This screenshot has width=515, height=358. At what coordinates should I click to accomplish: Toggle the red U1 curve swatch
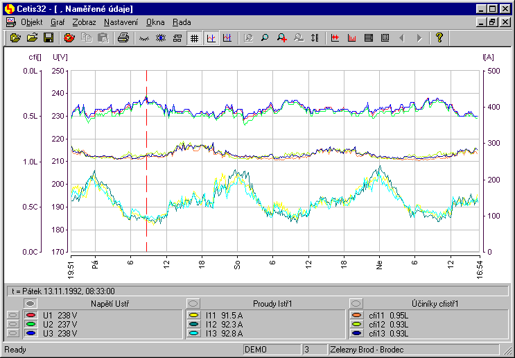pyautogui.click(x=30, y=315)
